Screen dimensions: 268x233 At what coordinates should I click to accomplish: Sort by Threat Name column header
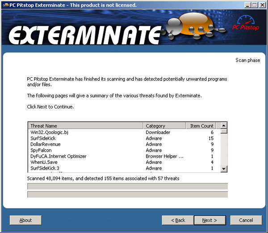[85, 126]
